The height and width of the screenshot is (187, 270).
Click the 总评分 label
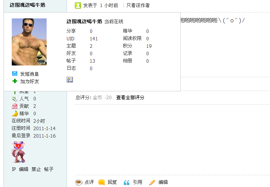(83, 98)
